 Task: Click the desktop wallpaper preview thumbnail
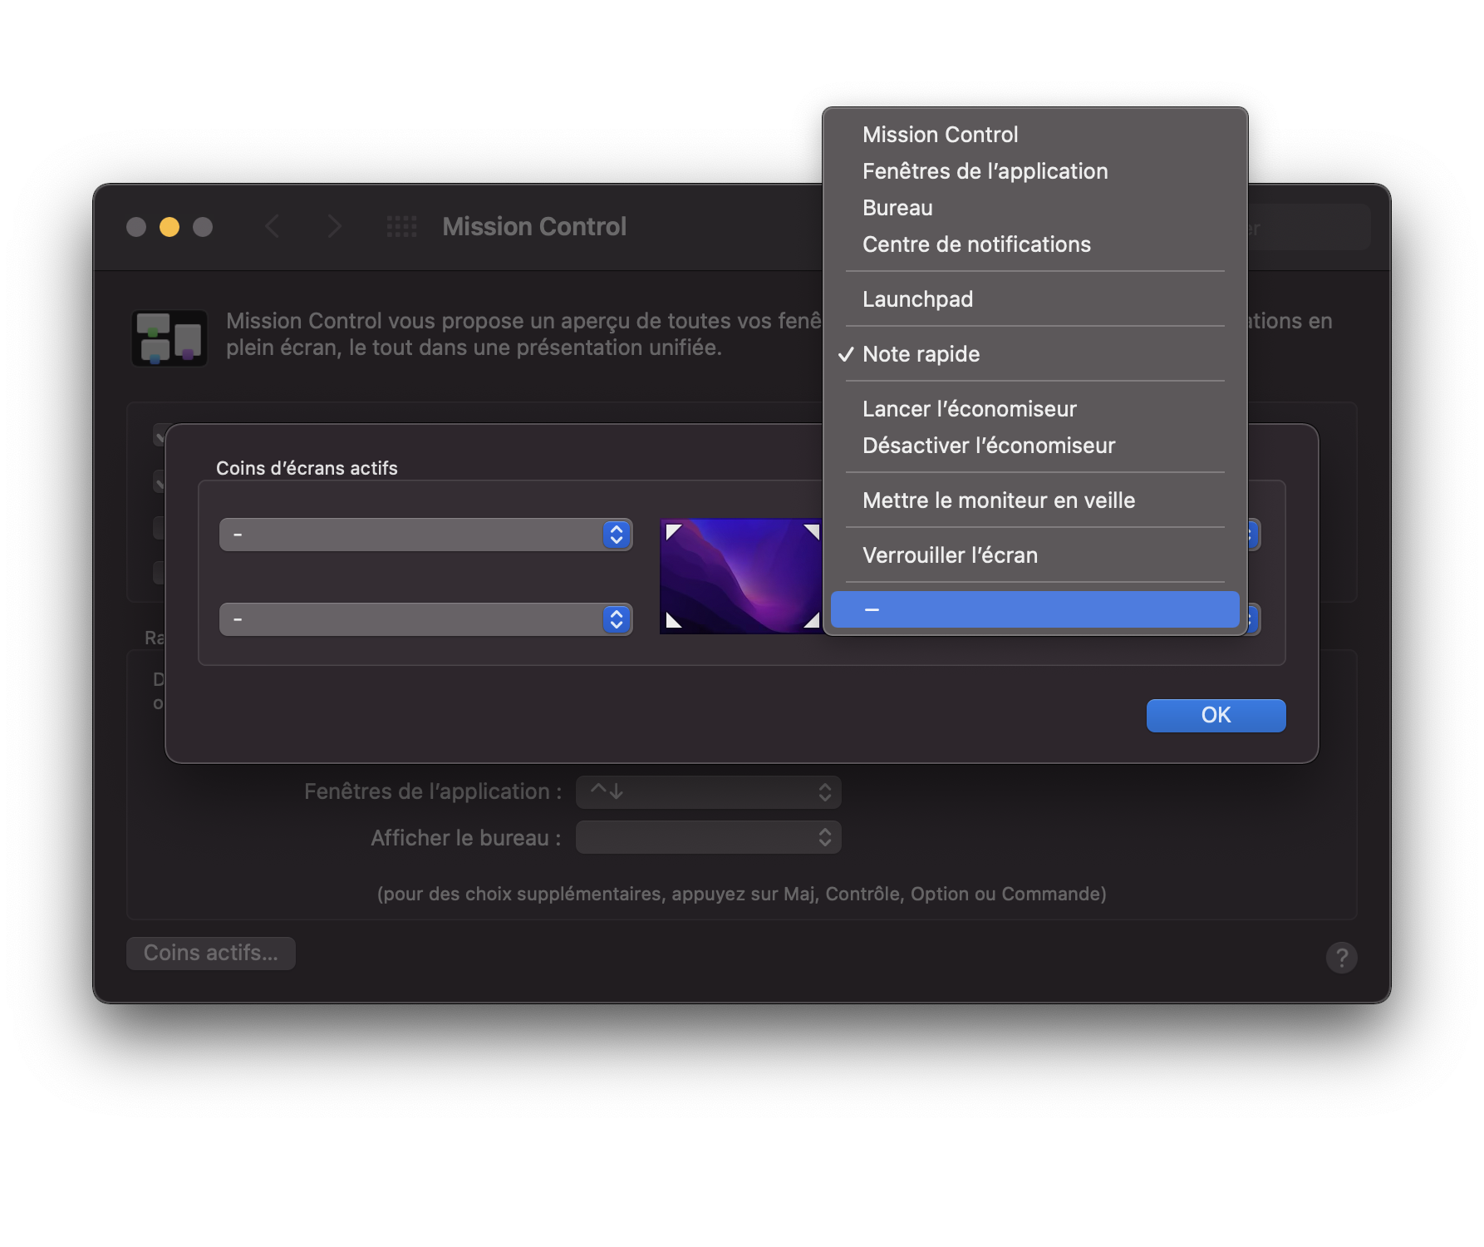tap(741, 576)
